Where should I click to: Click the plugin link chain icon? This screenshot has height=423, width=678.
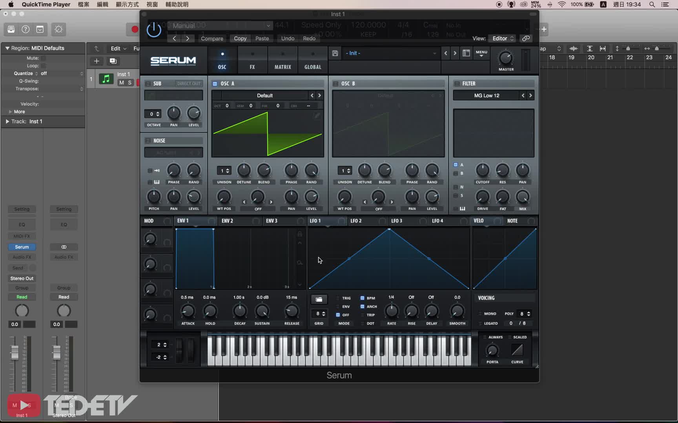526,38
